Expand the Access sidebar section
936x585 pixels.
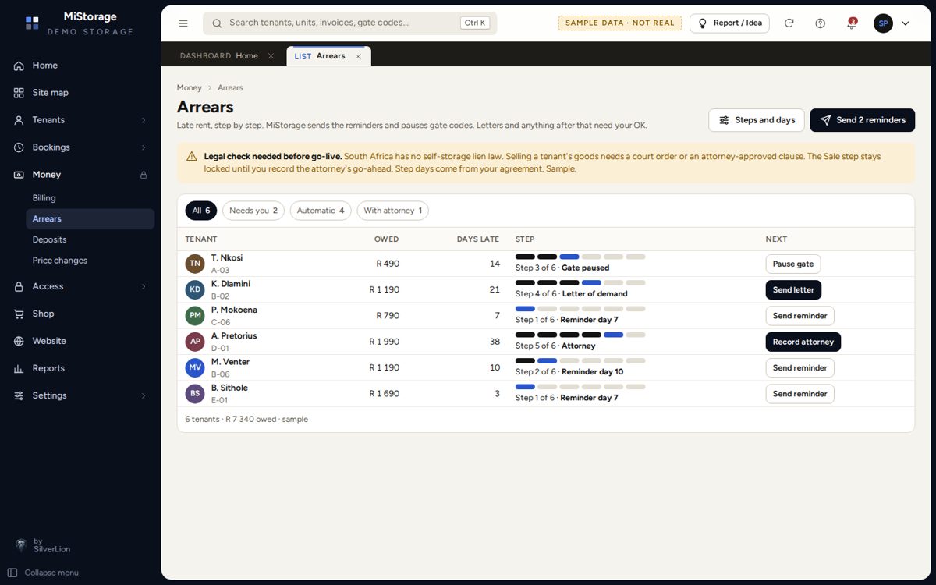pyautogui.click(x=144, y=286)
